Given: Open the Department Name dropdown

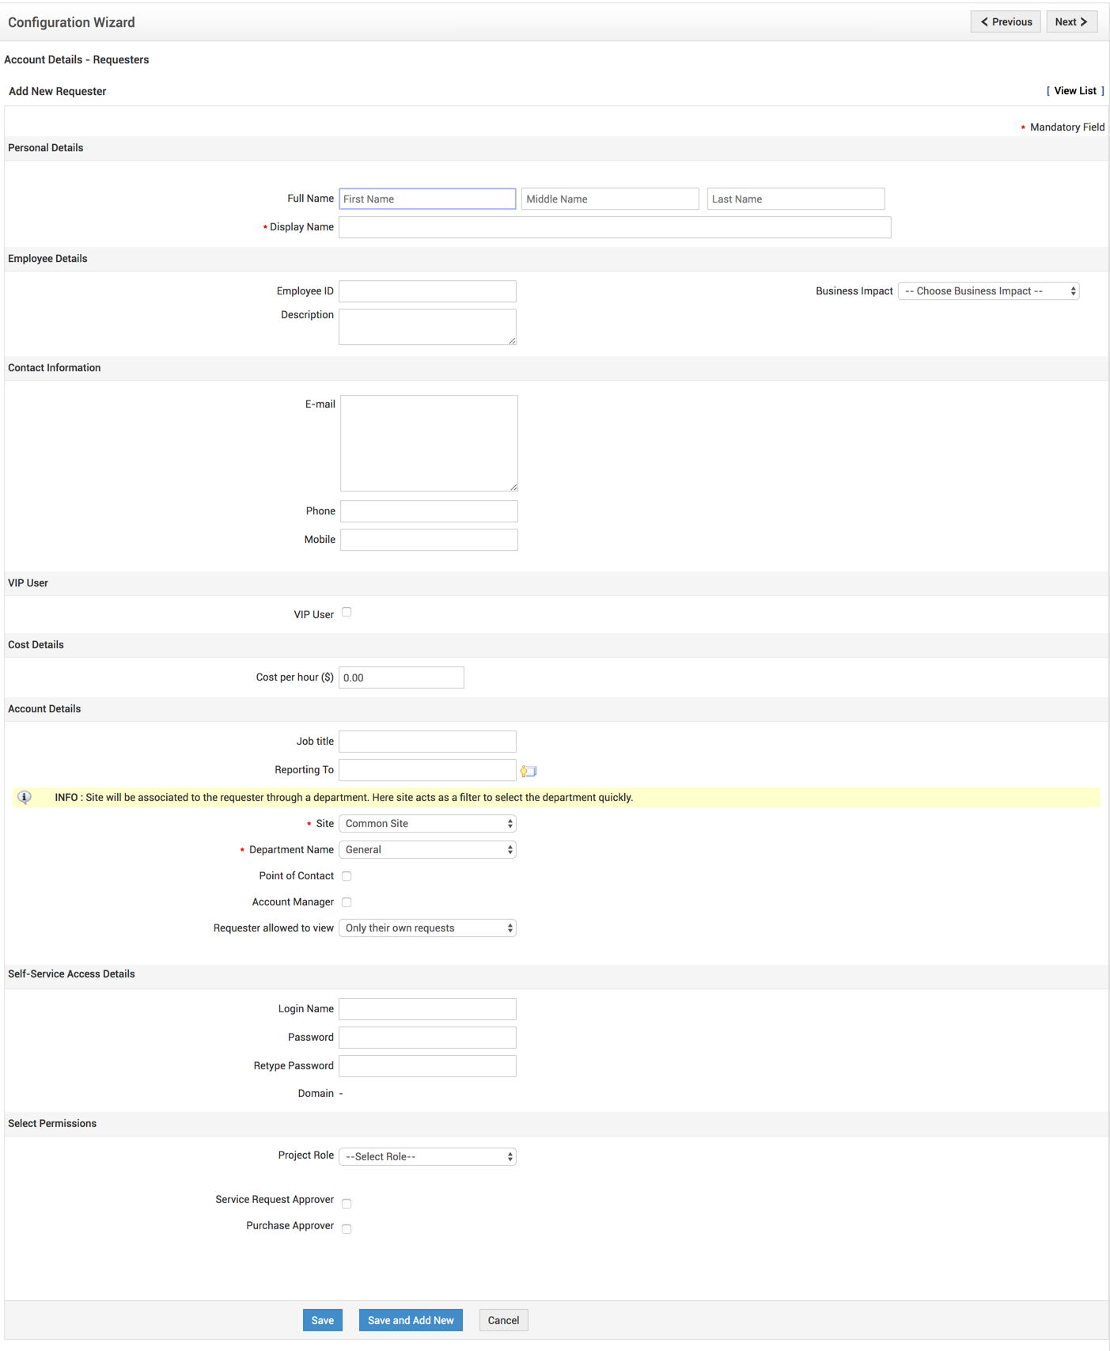Looking at the screenshot, I should click(x=427, y=850).
